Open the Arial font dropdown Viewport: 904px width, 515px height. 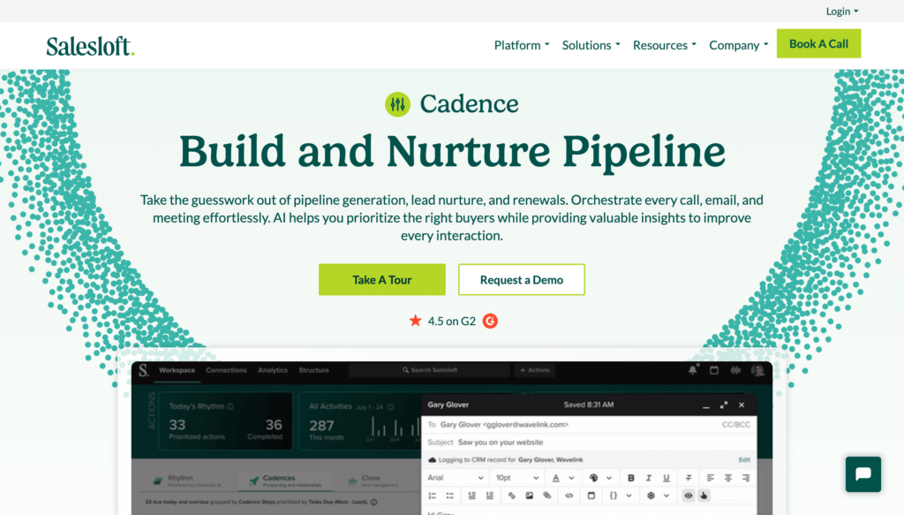pyautogui.click(x=456, y=478)
